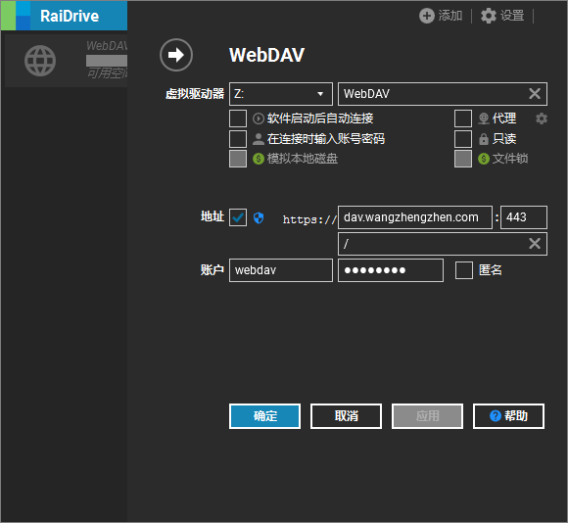568x523 pixels.
Task: Toggle the 文件锁 checkbox
Action: pos(463,159)
